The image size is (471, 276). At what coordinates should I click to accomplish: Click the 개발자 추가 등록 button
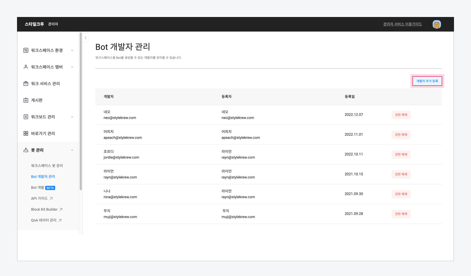coord(427,81)
